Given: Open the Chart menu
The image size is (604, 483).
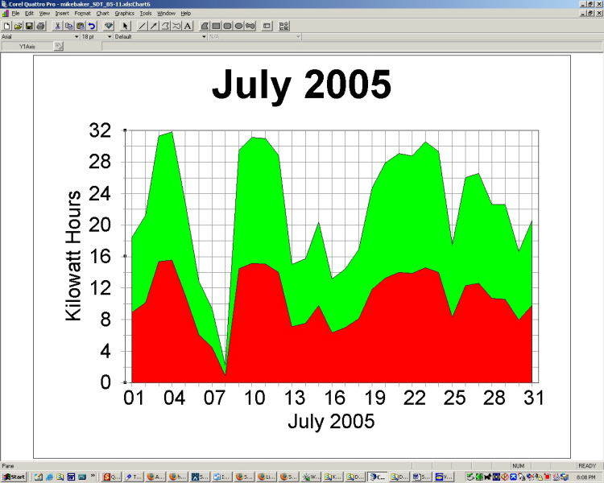Looking at the screenshot, I should click(102, 14).
